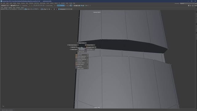The image size is (197, 111).
Task: Open the Workspace dropdown at top right
Action: point(187,3)
